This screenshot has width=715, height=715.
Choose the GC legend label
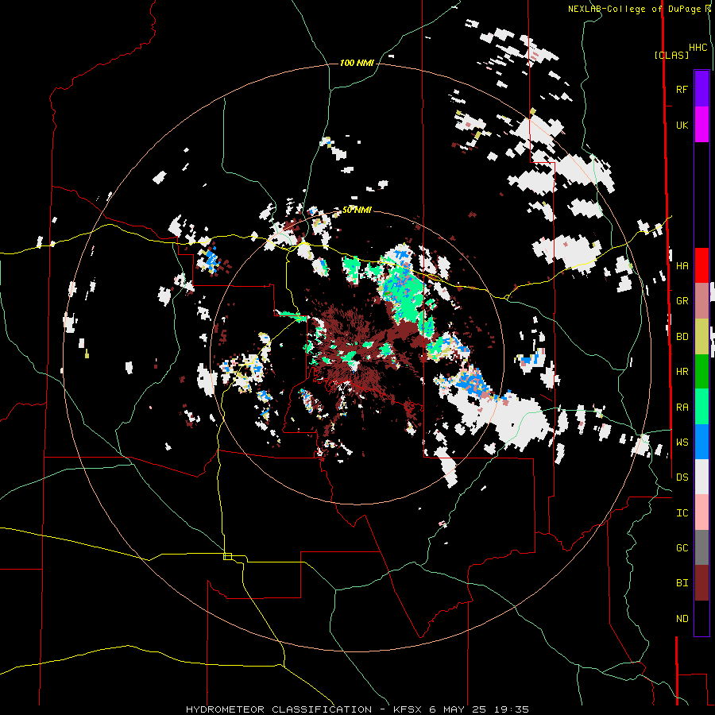(682, 548)
